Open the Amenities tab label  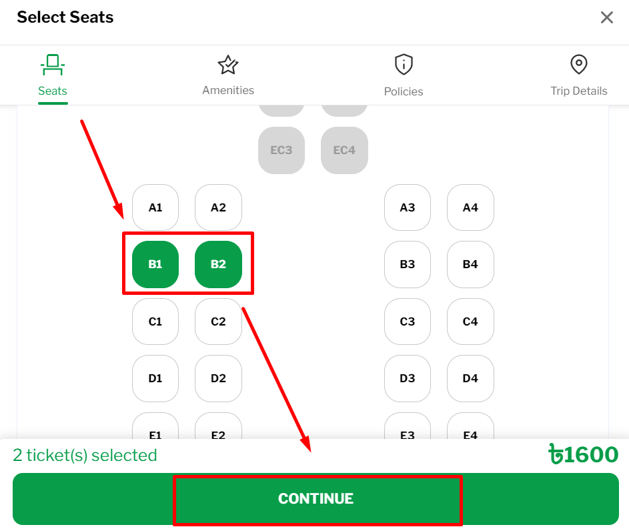228,90
